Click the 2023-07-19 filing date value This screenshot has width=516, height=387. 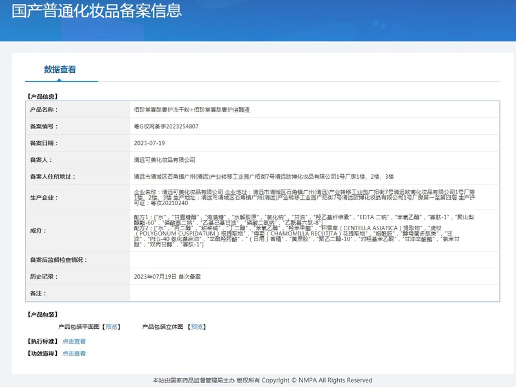(x=149, y=143)
